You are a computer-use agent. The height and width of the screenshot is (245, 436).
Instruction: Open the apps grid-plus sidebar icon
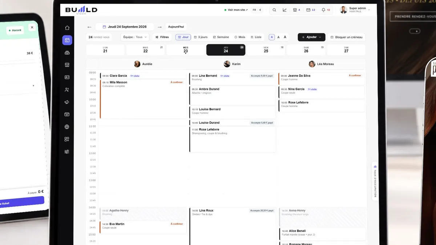[67, 139]
